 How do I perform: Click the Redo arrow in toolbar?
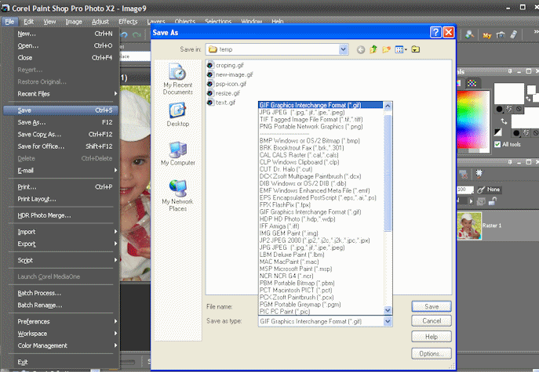(137, 34)
